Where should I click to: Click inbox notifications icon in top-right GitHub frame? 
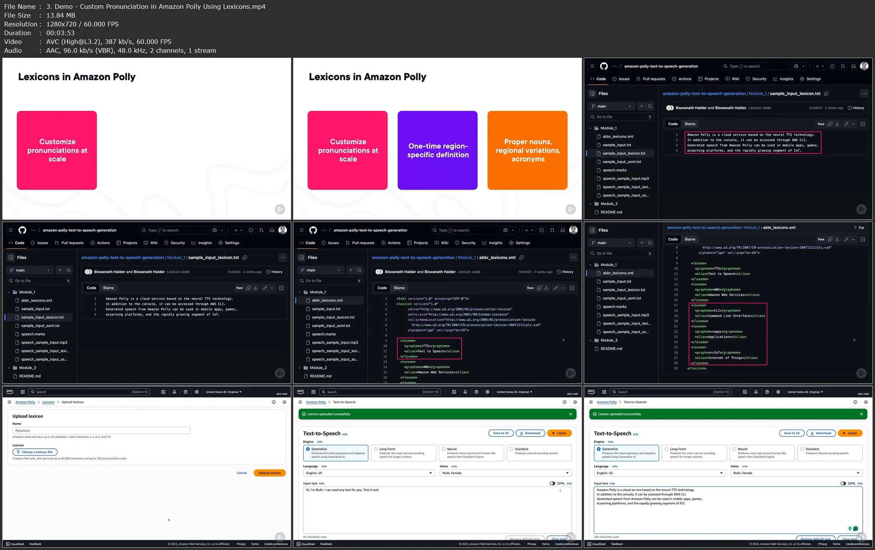pos(853,66)
